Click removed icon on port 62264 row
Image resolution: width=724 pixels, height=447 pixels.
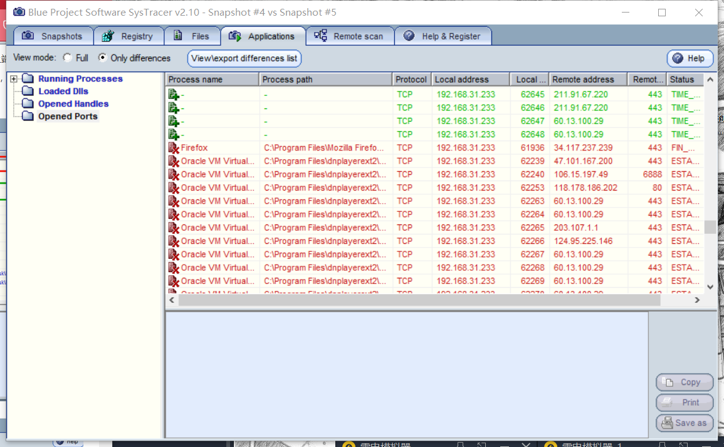[174, 215]
